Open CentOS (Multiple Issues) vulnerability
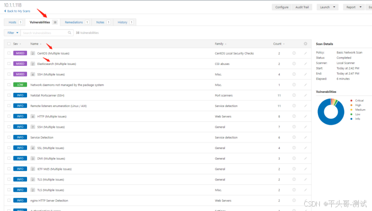This screenshot has height=211, width=372. pos(53,53)
